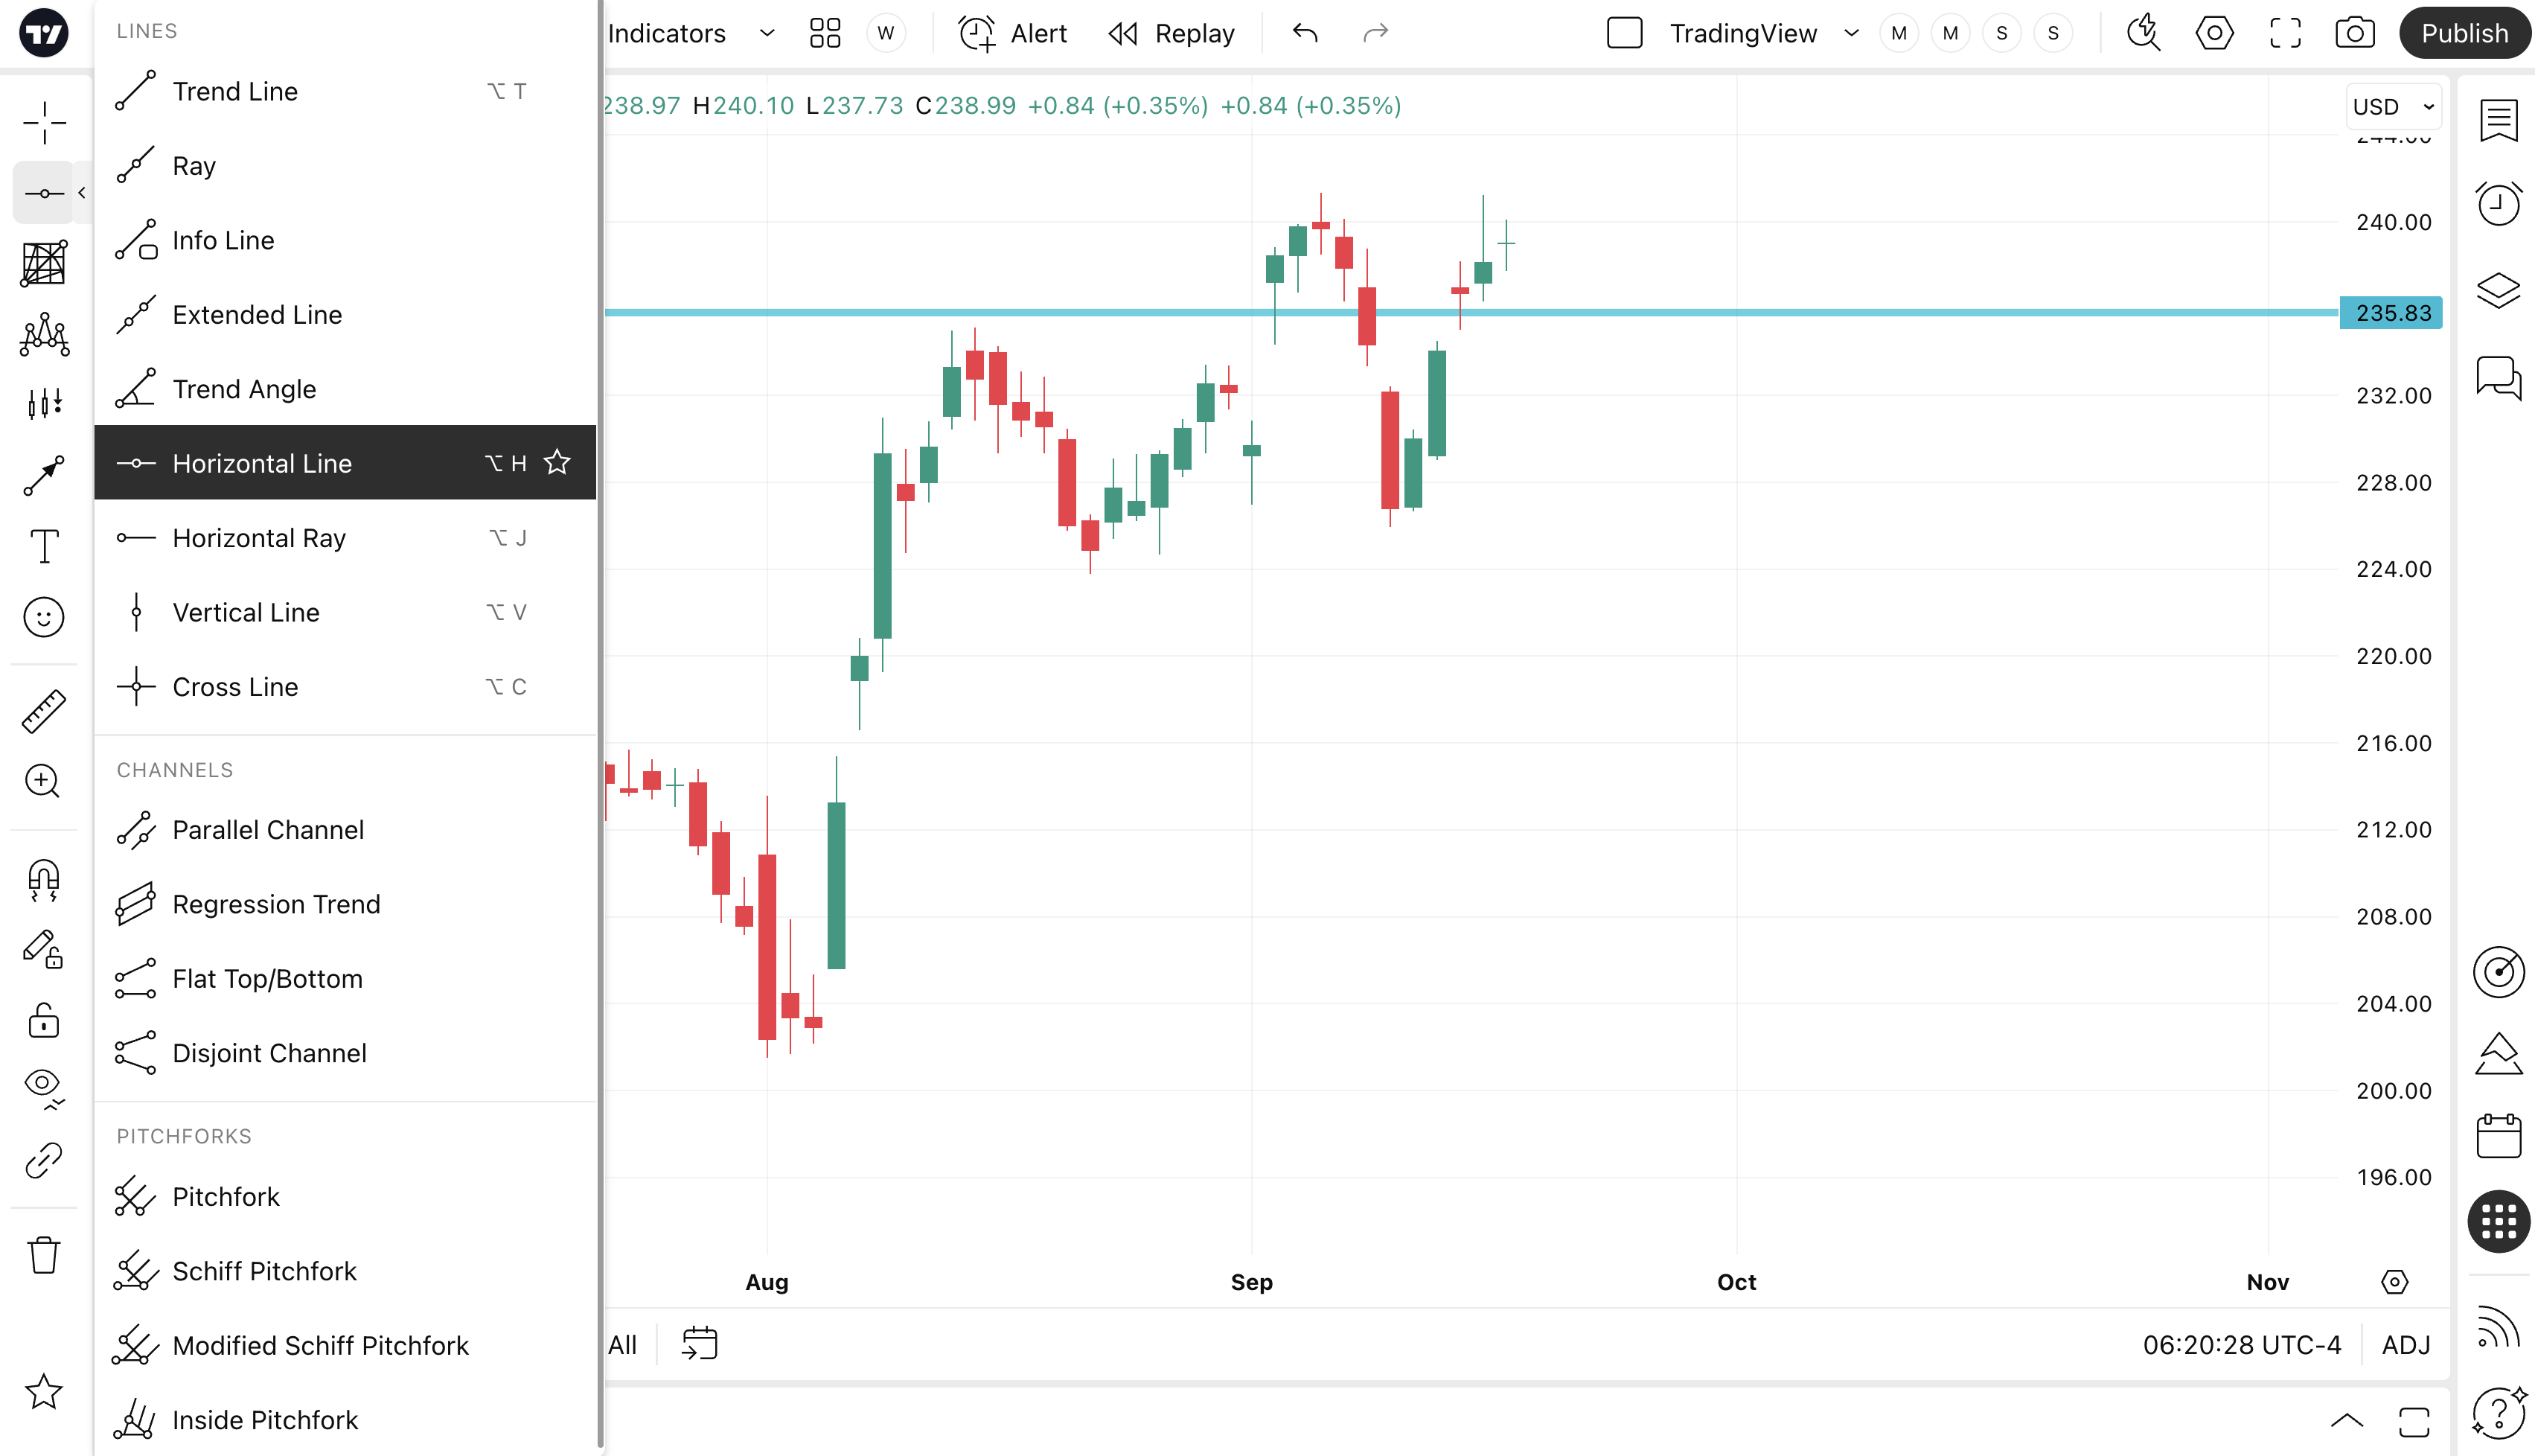Choose Parallel Channel from the menu
The width and height of the screenshot is (2535, 1456).
268,830
